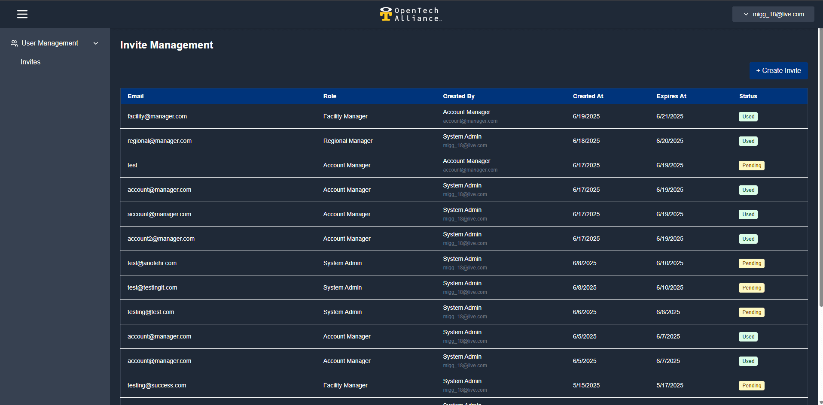Select email testing@success.com
This screenshot has width=823, height=405.
coord(157,385)
